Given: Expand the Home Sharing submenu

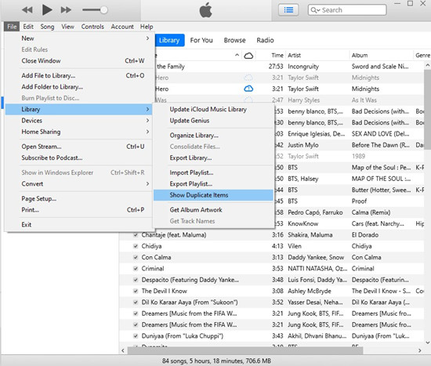Looking at the screenshot, I should 78,132.
